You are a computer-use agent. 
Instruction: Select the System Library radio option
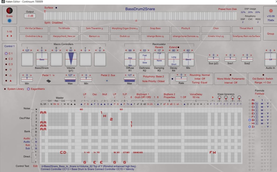tap(5, 89)
